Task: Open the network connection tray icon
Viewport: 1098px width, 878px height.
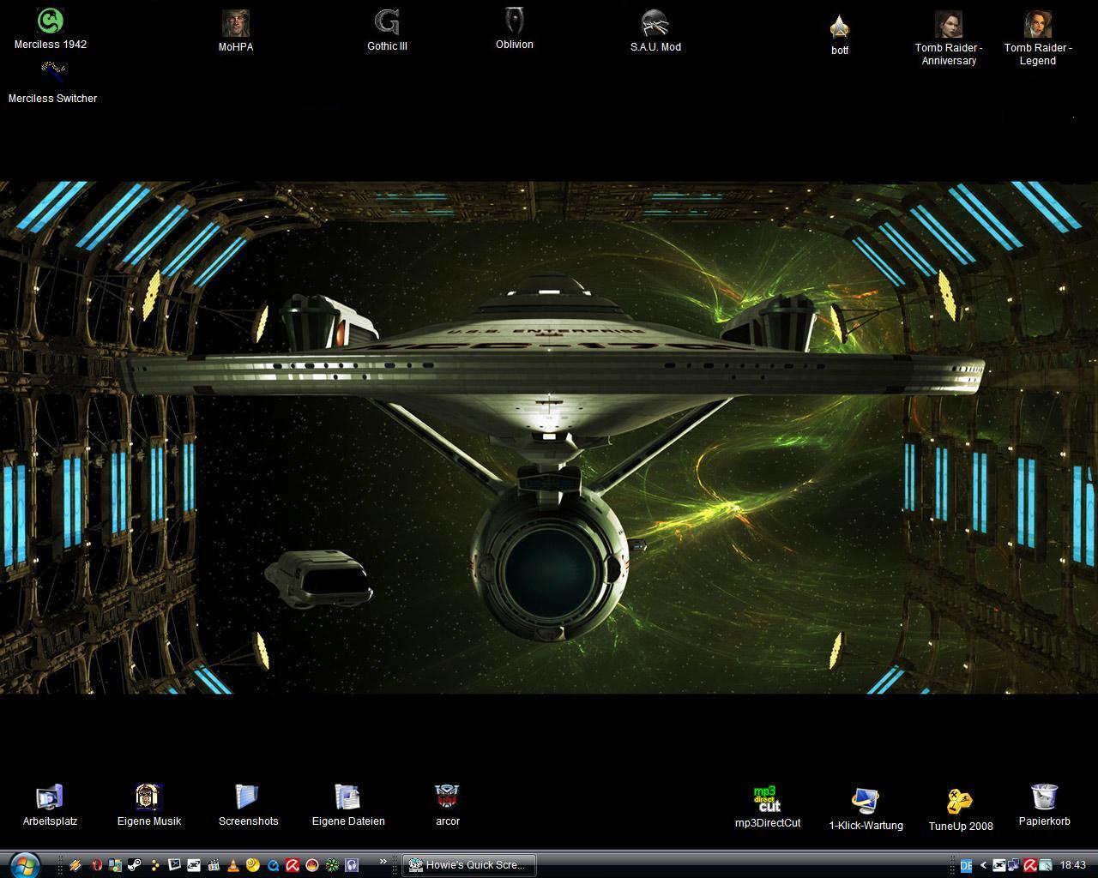Action: (x=1013, y=865)
